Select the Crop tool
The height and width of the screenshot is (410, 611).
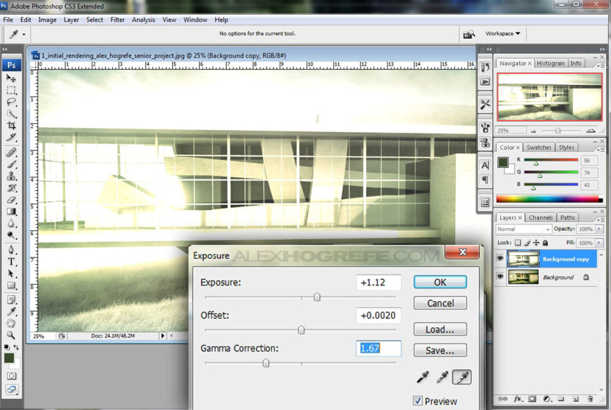[11, 126]
